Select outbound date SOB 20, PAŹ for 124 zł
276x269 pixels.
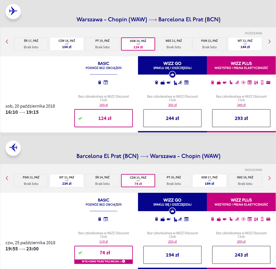(x=138, y=44)
